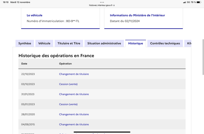This screenshot has height=134, width=204.
Task: Tap the 18:10 clock in status bar
Action: click(6, 2)
